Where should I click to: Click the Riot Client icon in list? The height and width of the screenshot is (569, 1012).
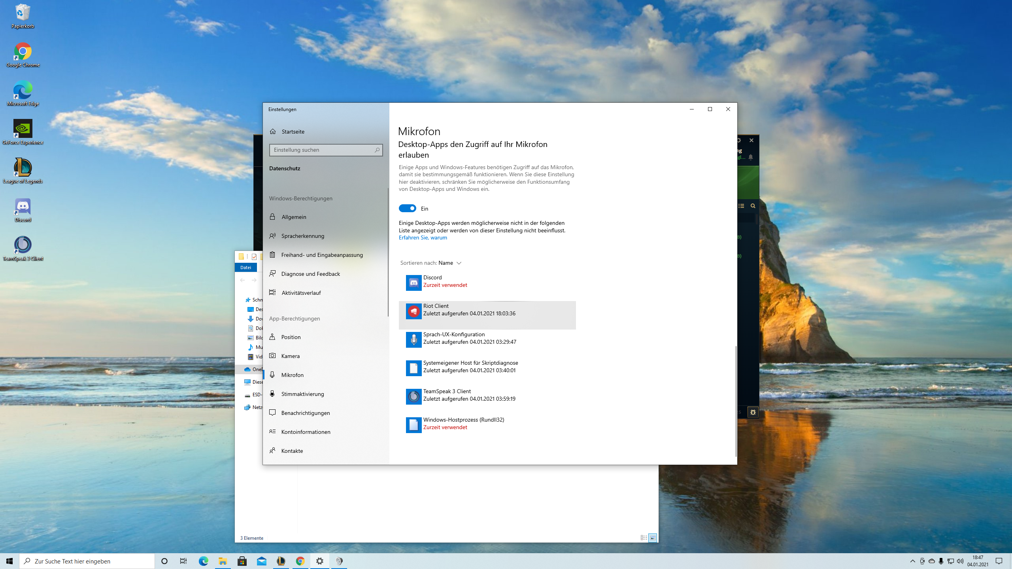pos(413,311)
